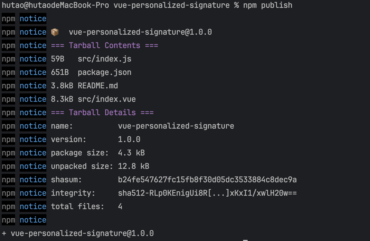Click the hutao@hutaodeMacBook-Pro prompt text

tap(55, 5)
